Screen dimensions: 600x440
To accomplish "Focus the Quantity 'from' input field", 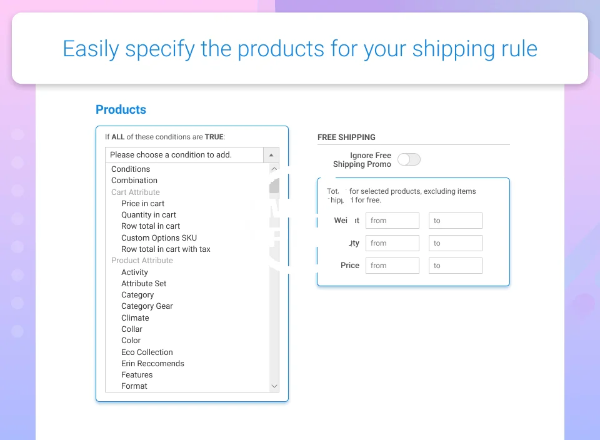I will point(392,243).
